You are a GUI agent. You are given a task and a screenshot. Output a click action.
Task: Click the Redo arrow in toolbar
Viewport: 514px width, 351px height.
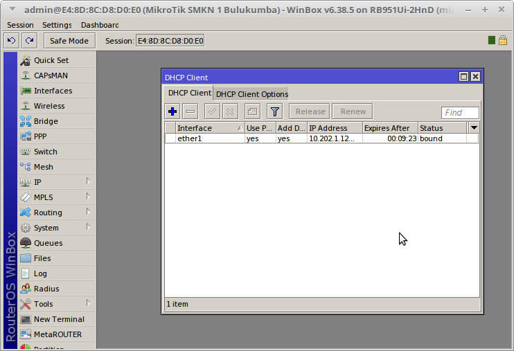[30, 41]
